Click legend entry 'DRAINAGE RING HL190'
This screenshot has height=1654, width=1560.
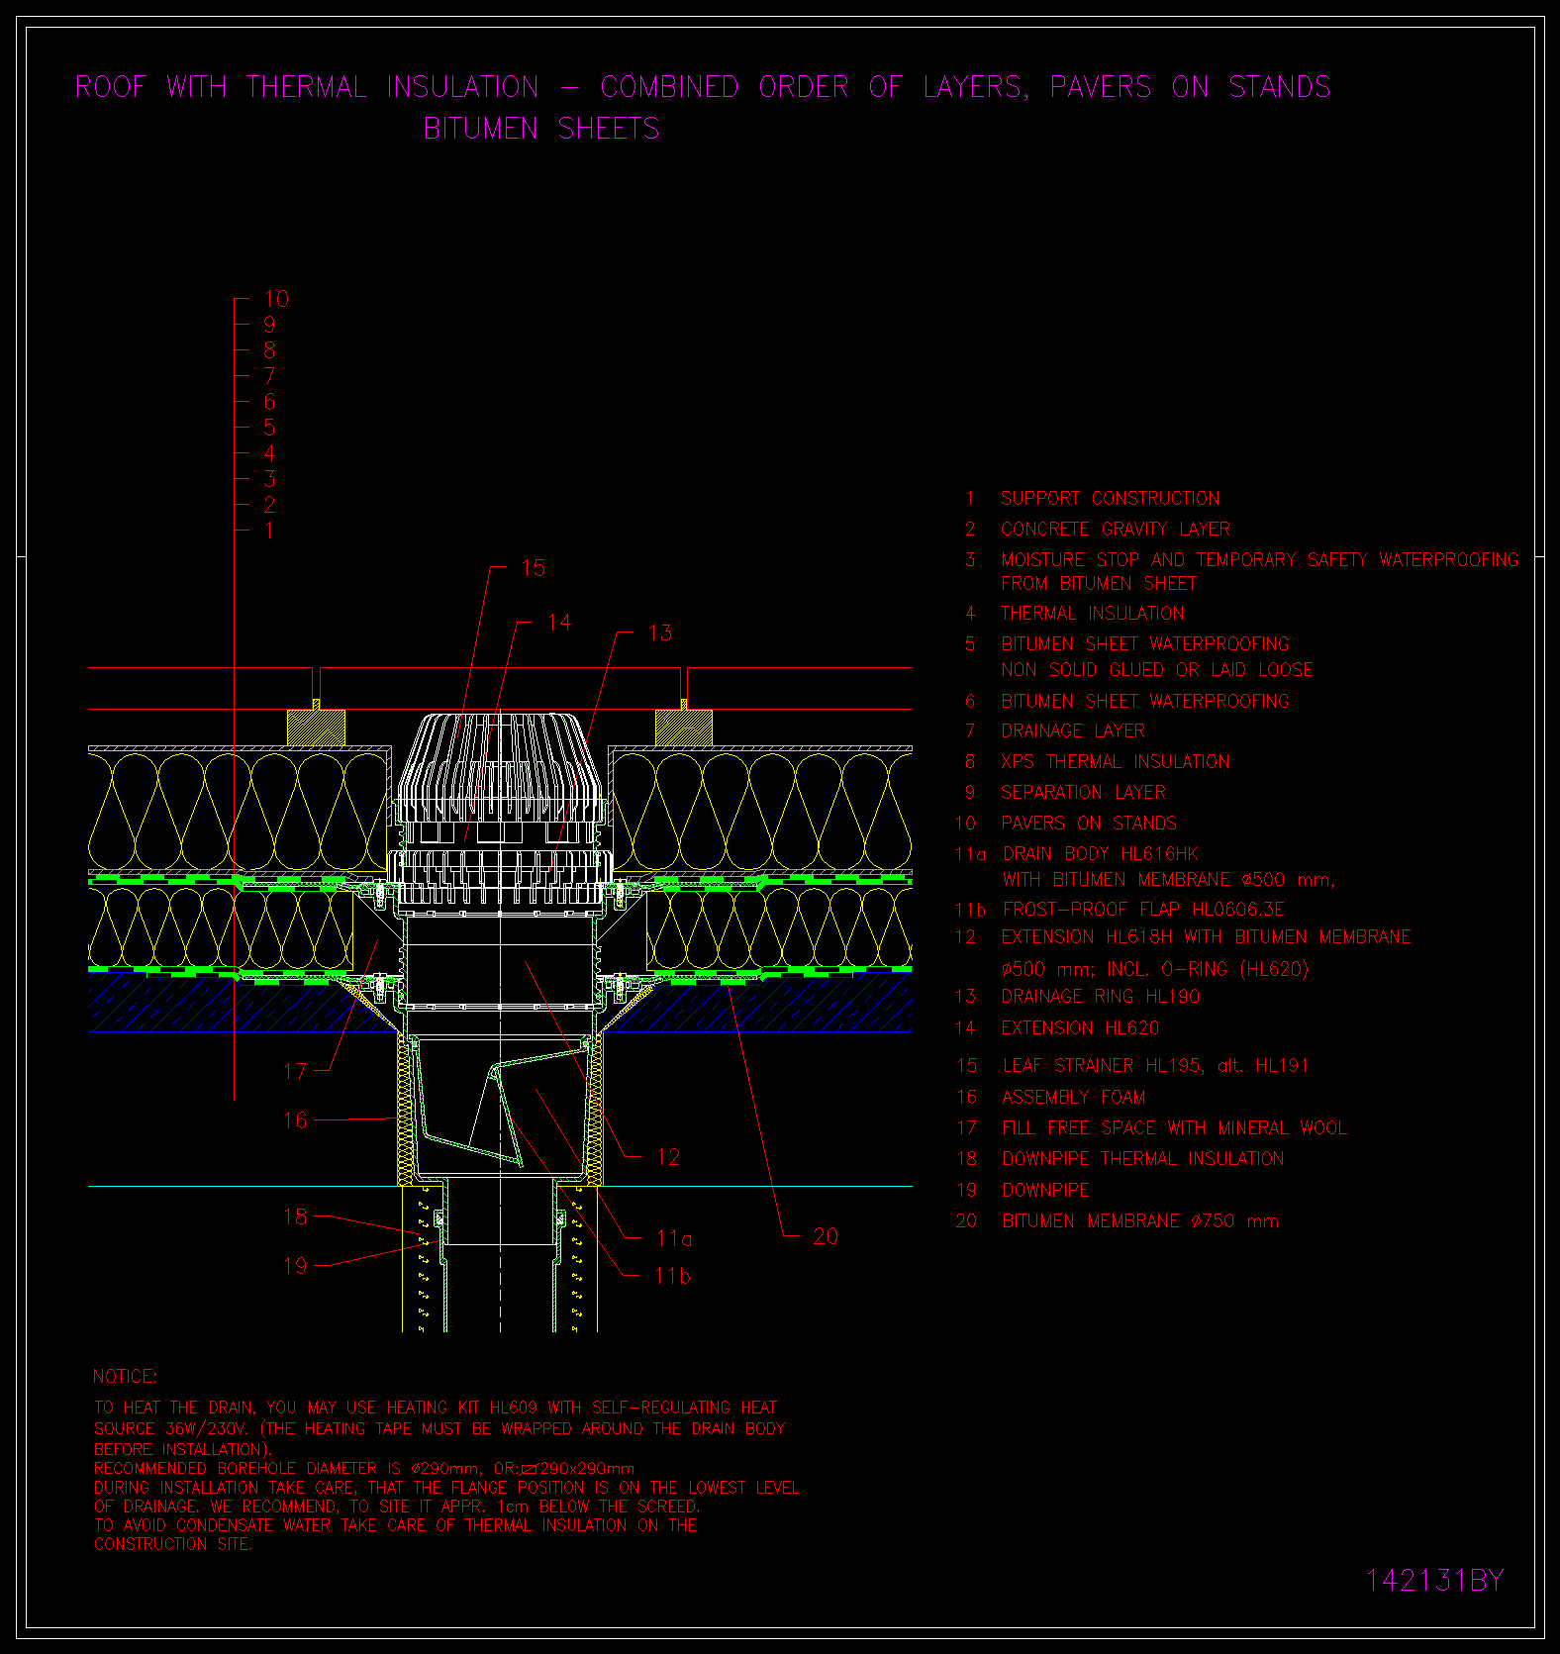point(1100,997)
